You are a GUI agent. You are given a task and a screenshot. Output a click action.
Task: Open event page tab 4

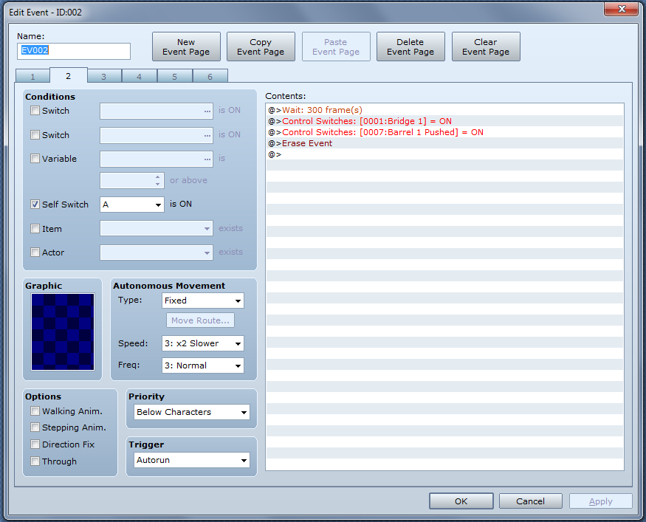(x=139, y=77)
